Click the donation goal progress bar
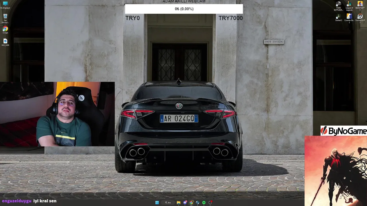The image size is (367, 206). click(x=184, y=9)
